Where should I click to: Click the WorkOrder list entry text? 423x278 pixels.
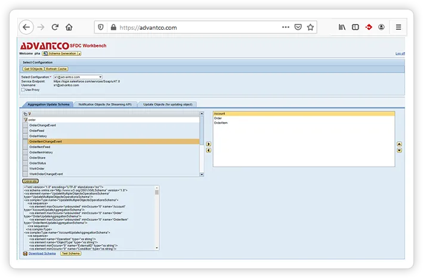36,168
